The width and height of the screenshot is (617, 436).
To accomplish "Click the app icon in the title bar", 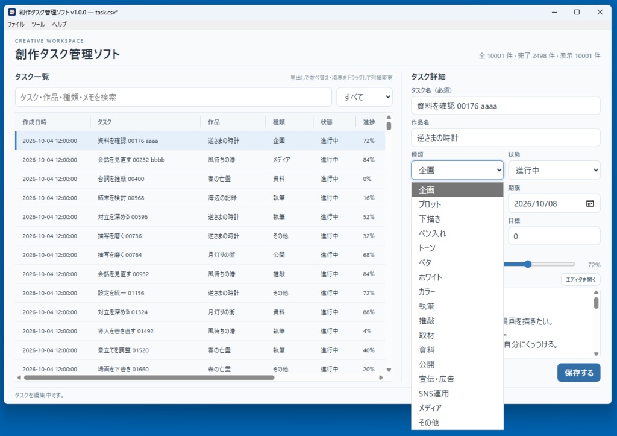I will 12,12.
